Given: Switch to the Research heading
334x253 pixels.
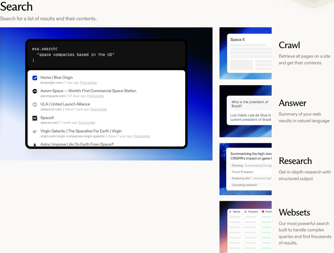Looking at the screenshot, I should pyautogui.click(x=295, y=161).
